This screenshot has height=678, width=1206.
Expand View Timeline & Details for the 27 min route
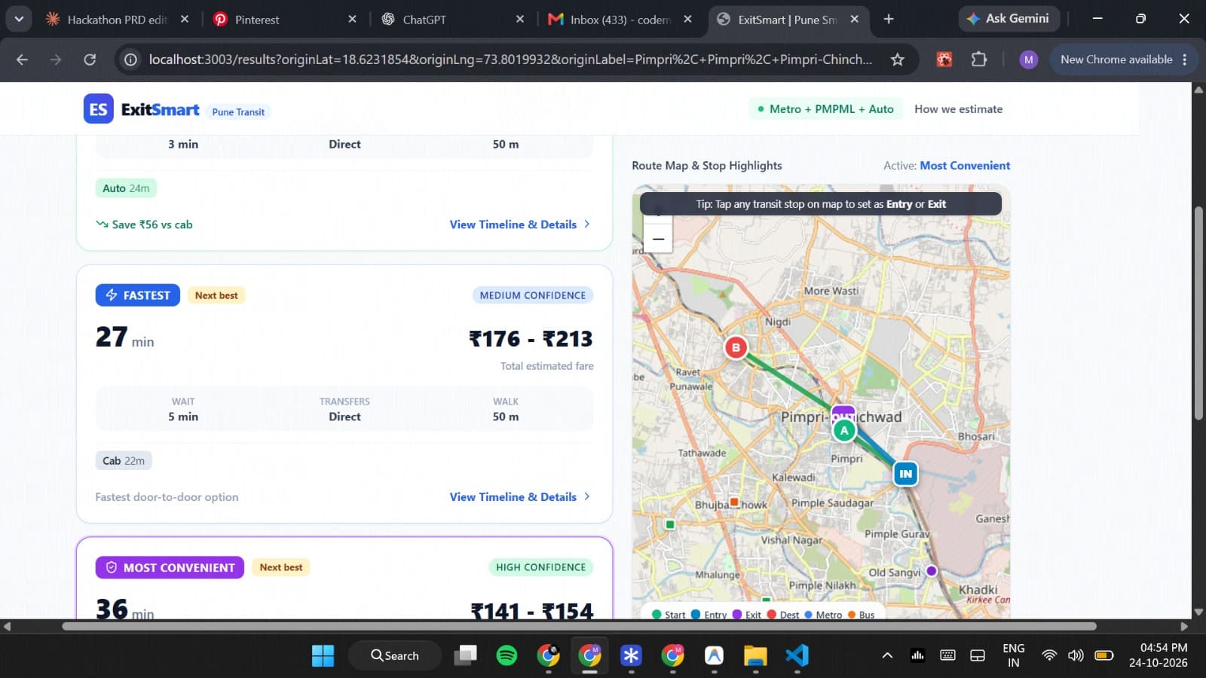pos(519,497)
